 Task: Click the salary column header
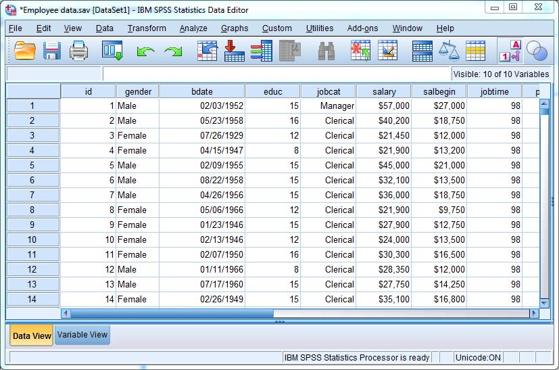pos(384,91)
